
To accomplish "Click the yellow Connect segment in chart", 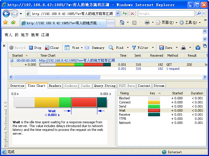I will tap(47, 102).
